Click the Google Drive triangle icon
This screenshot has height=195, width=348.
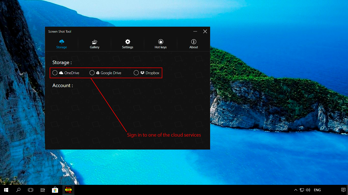98,73
